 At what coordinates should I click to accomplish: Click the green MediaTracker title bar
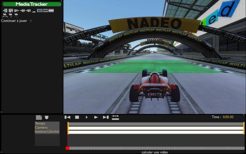tap(32, 4)
